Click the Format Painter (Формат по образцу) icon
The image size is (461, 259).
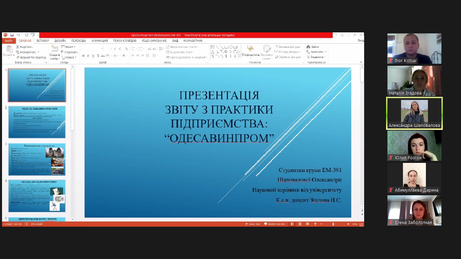click(18, 57)
